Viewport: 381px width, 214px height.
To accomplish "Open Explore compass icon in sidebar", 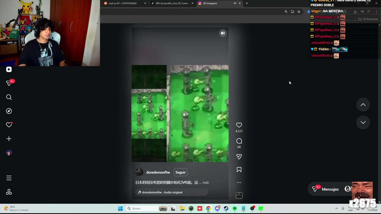I will coord(9,111).
